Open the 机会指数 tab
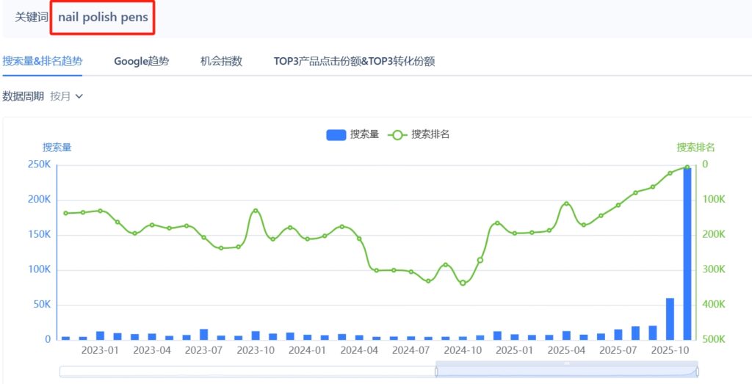 pos(221,62)
